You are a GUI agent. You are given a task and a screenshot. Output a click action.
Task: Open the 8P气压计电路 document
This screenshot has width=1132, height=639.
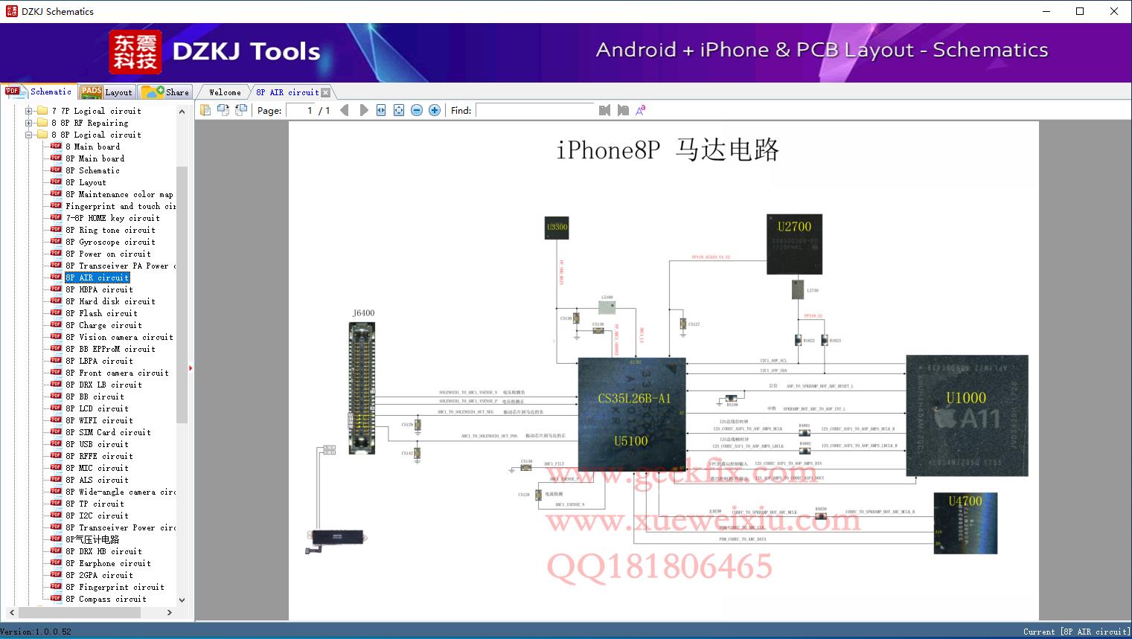coord(92,539)
